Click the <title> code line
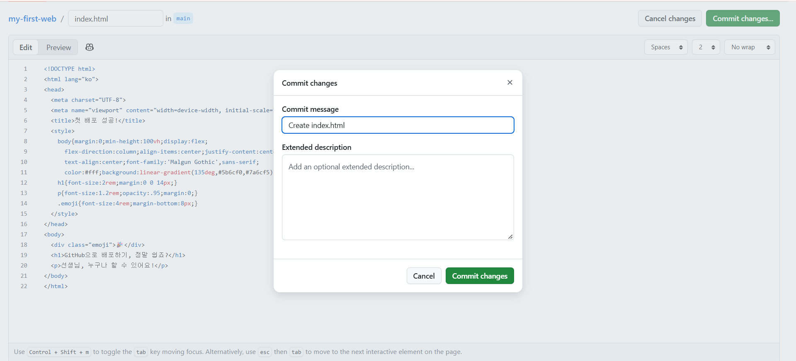Viewport: 796px width, 361px height. coord(98,120)
